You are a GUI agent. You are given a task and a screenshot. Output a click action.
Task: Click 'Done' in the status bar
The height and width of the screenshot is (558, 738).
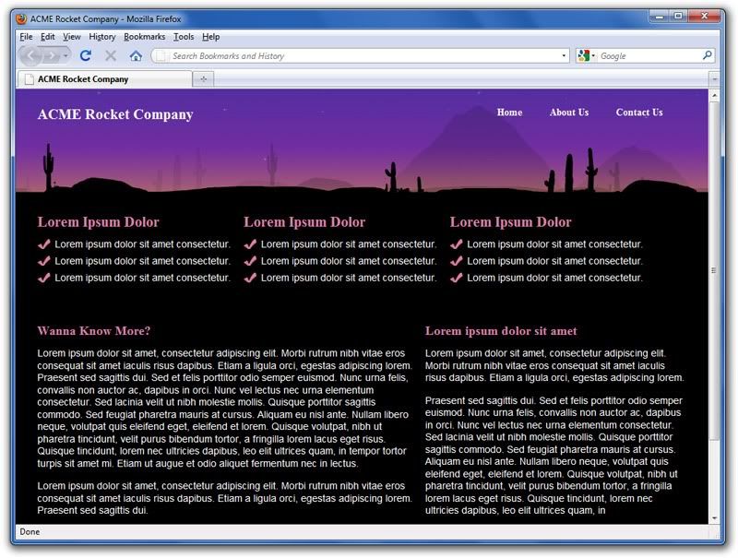[x=30, y=531]
